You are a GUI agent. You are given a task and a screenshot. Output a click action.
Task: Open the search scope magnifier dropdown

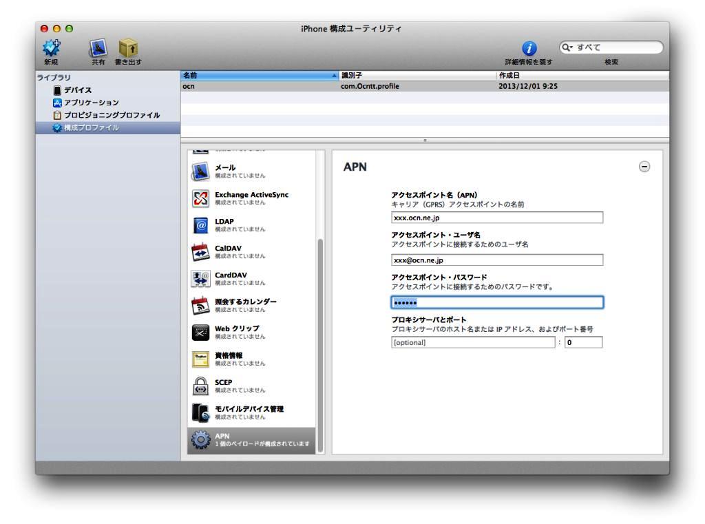[567, 48]
